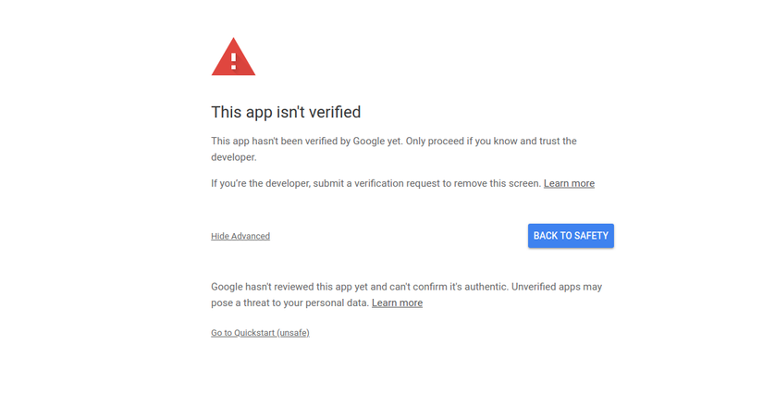Click the word "developer." ending the first paragraph

[233, 158]
